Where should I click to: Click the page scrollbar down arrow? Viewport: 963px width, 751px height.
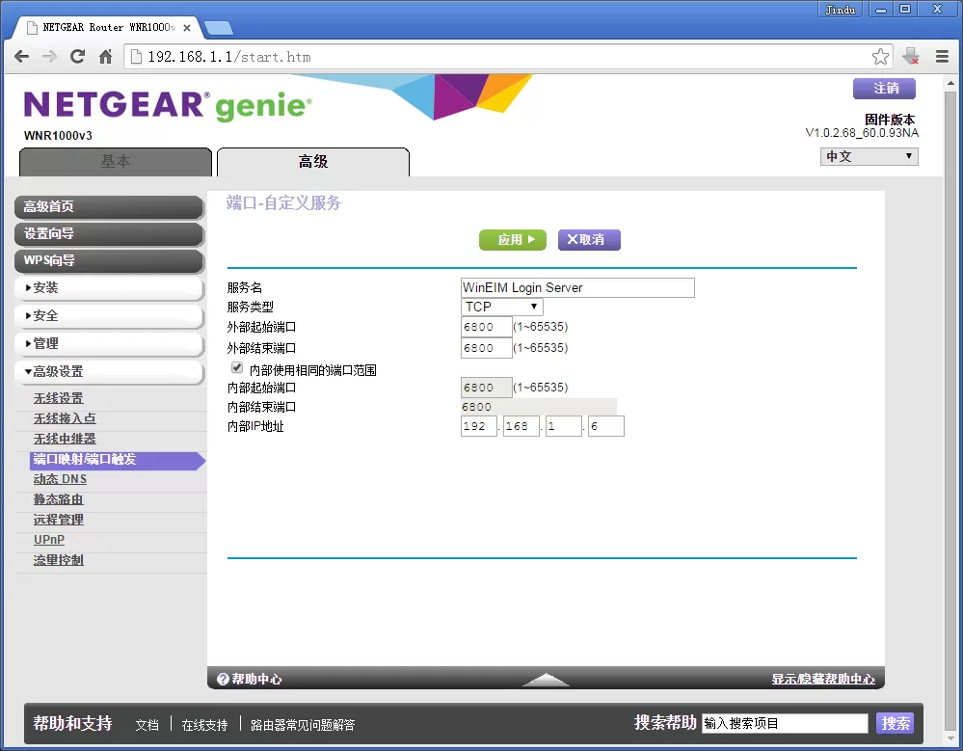pos(950,738)
